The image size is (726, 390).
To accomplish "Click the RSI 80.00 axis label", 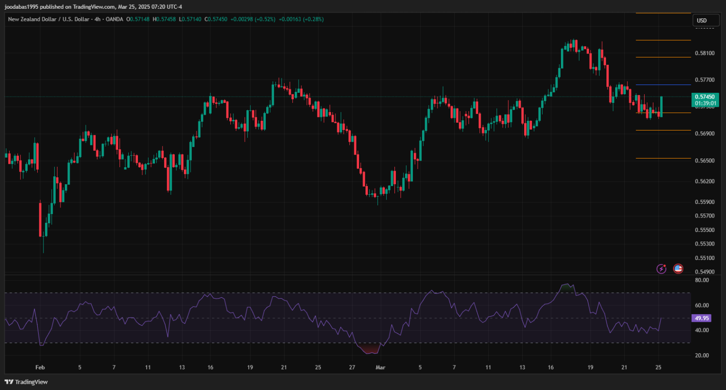I will point(702,280).
